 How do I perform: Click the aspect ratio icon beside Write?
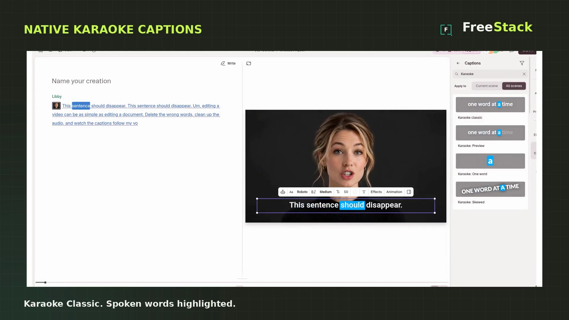(249, 63)
